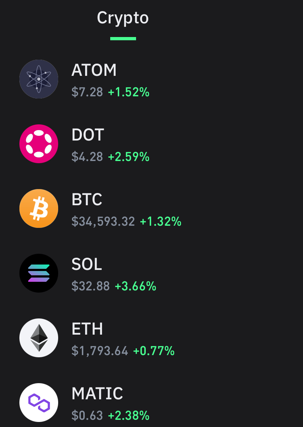Open the Solana SOL gradient icon
The width and height of the screenshot is (303, 427).
[x=39, y=273]
